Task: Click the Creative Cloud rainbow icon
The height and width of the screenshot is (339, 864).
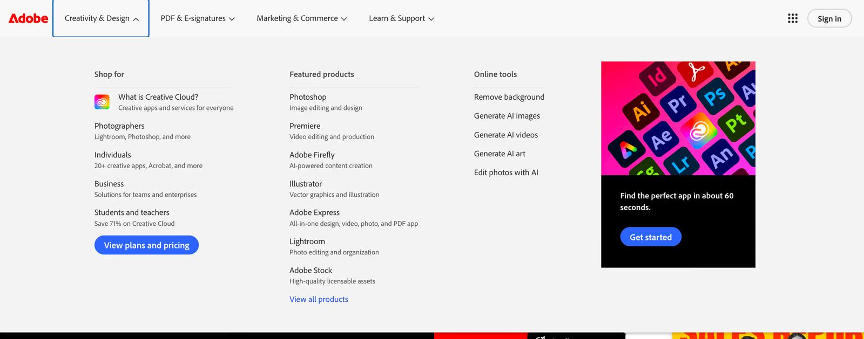Action: 102,101
